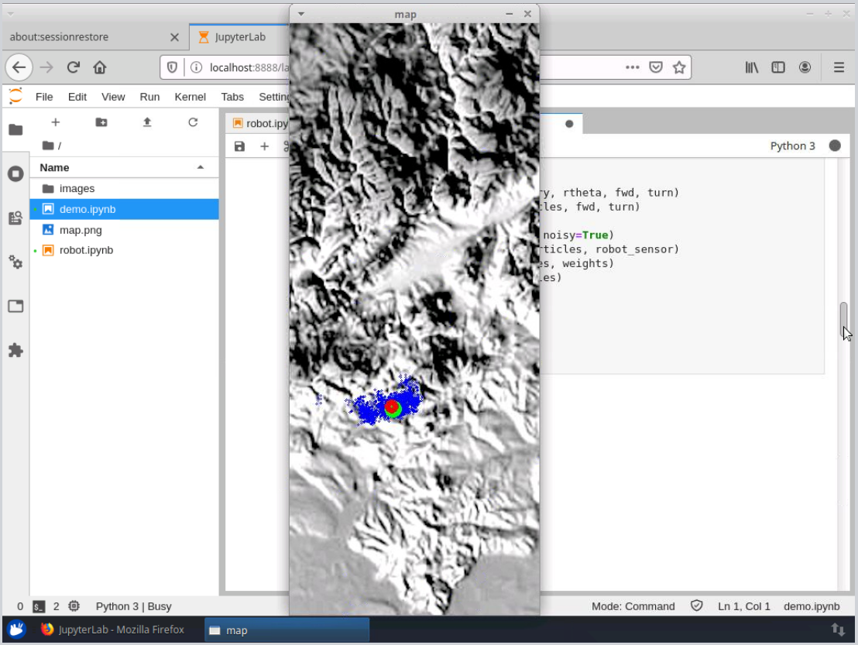Show site information icon in address bar

[196, 67]
